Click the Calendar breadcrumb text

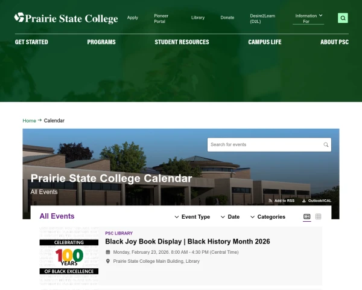click(x=54, y=121)
